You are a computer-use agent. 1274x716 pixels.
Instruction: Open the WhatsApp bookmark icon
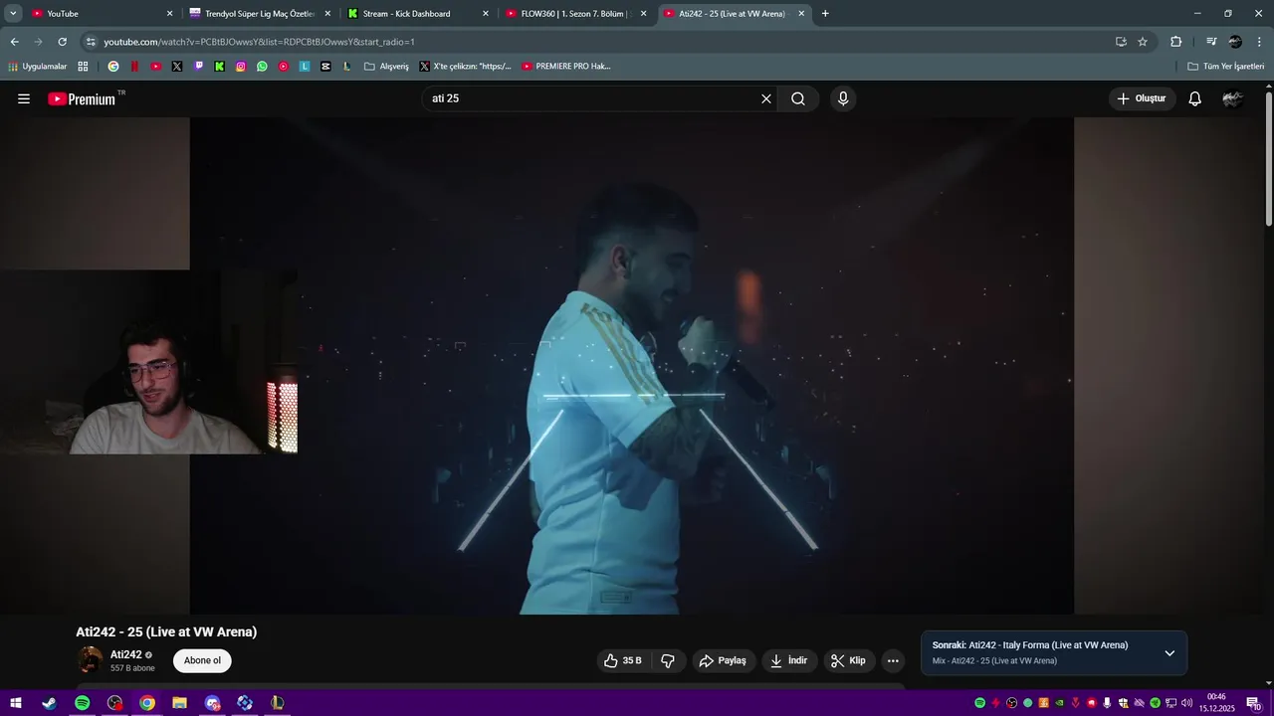point(262,67)
